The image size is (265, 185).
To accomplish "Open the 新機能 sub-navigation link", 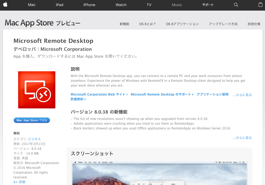I will [124, 24].
